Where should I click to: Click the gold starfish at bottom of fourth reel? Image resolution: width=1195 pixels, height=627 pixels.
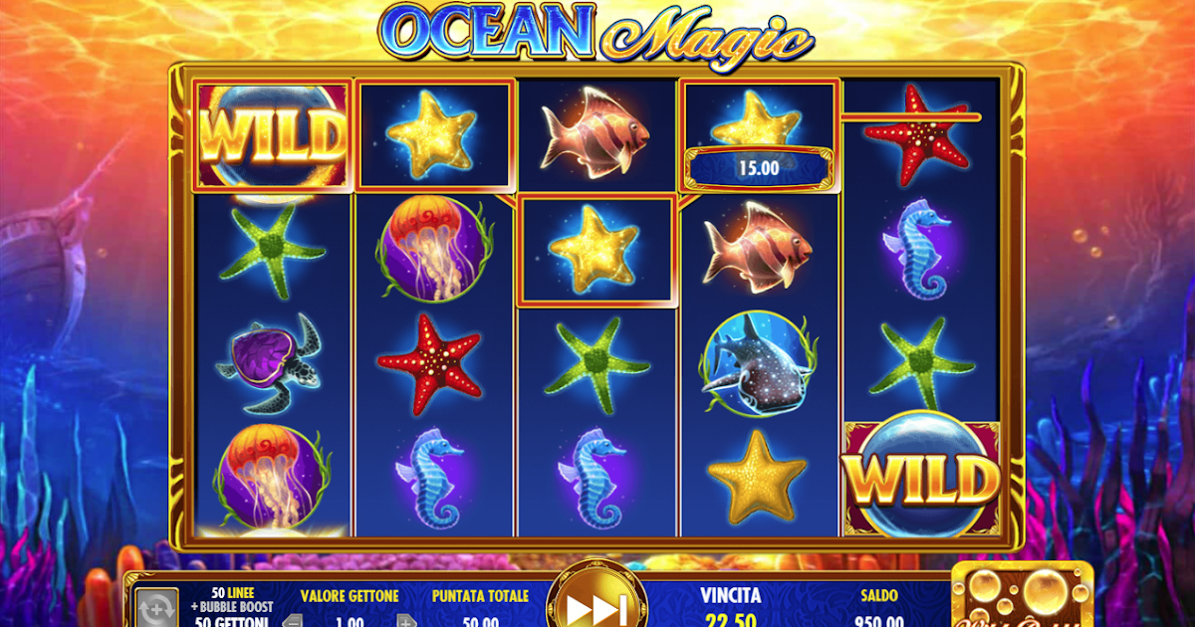click(x=759, y=476)
